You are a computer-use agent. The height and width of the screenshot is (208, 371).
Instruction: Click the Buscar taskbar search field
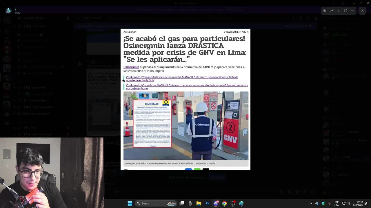pos(157,203)
